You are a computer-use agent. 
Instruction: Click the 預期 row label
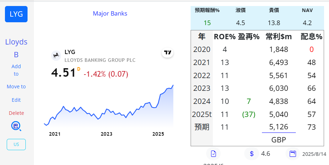tap(202, 127)
